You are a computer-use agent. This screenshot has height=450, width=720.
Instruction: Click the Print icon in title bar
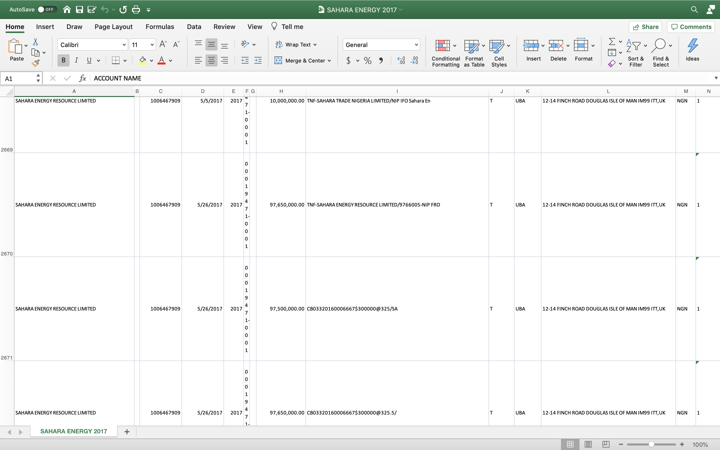[136, 9]
